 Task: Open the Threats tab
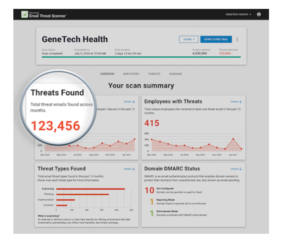tap(154, 74)
